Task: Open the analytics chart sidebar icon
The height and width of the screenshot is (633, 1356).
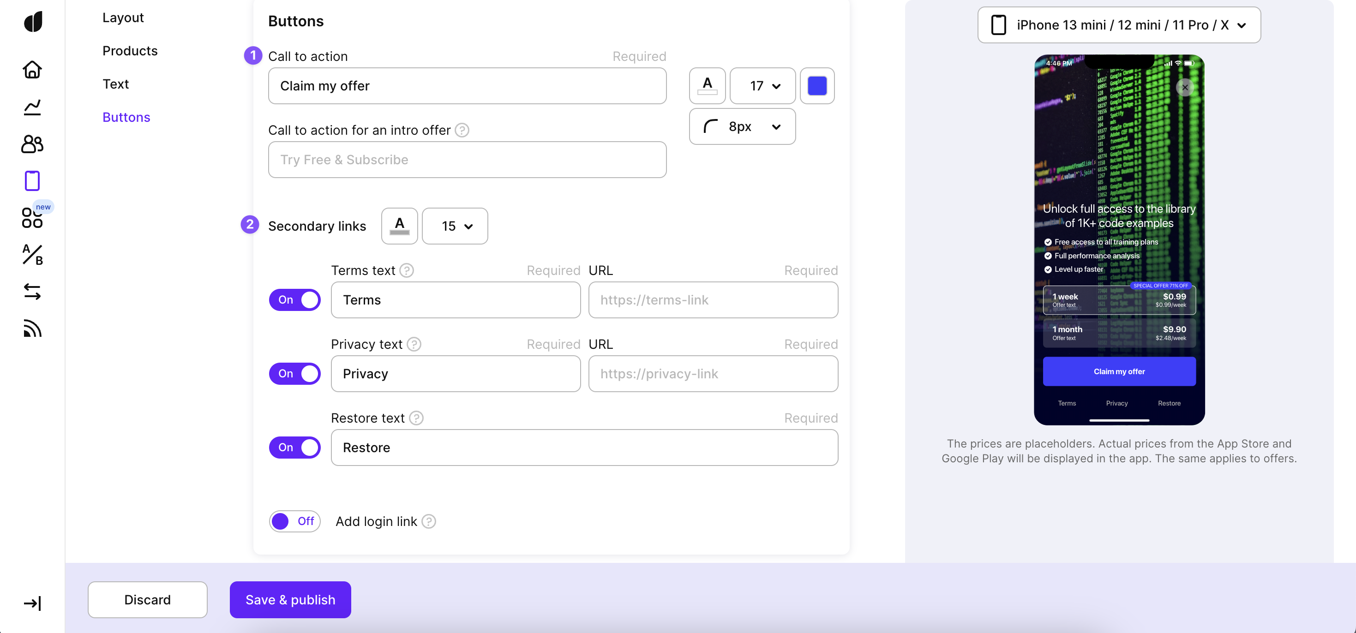Action: pos(32,107)
